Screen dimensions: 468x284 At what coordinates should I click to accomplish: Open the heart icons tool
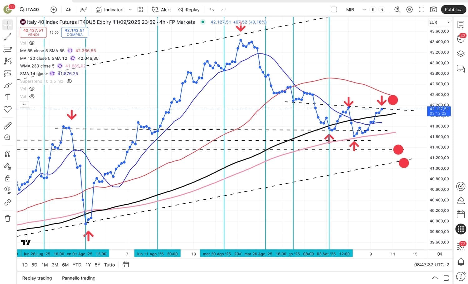[x=8, y=109]
